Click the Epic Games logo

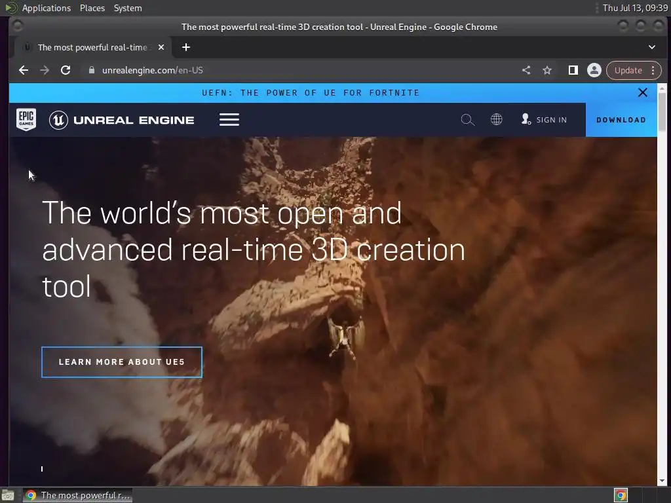click(26, 119)
